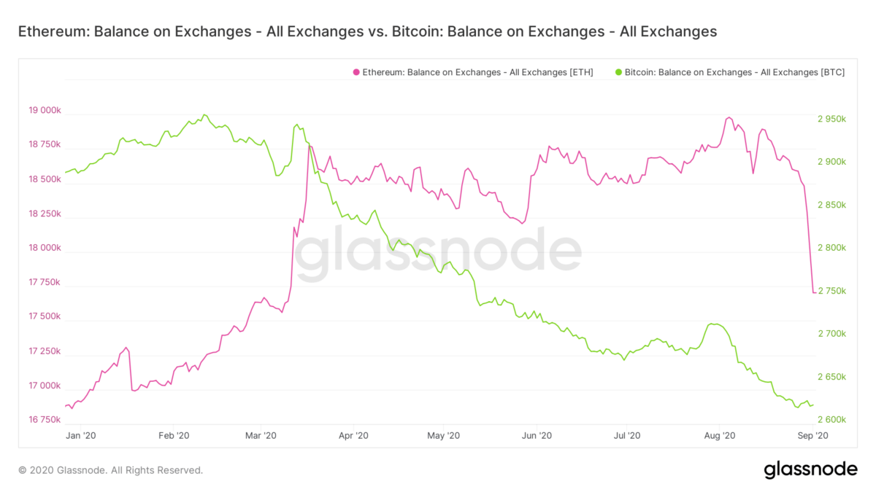The image size is (876, 492).
Task: Click the 2 600k right axis label
Action: point(831,420)
